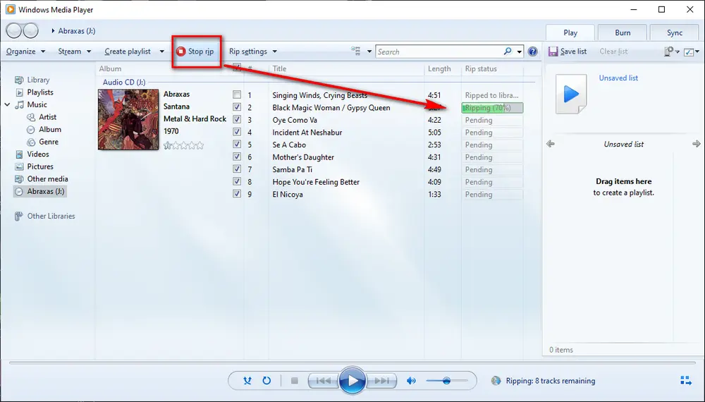
Task: Select Music in the navigation tree
Action: pyautogui.click(x=37, y=105)
